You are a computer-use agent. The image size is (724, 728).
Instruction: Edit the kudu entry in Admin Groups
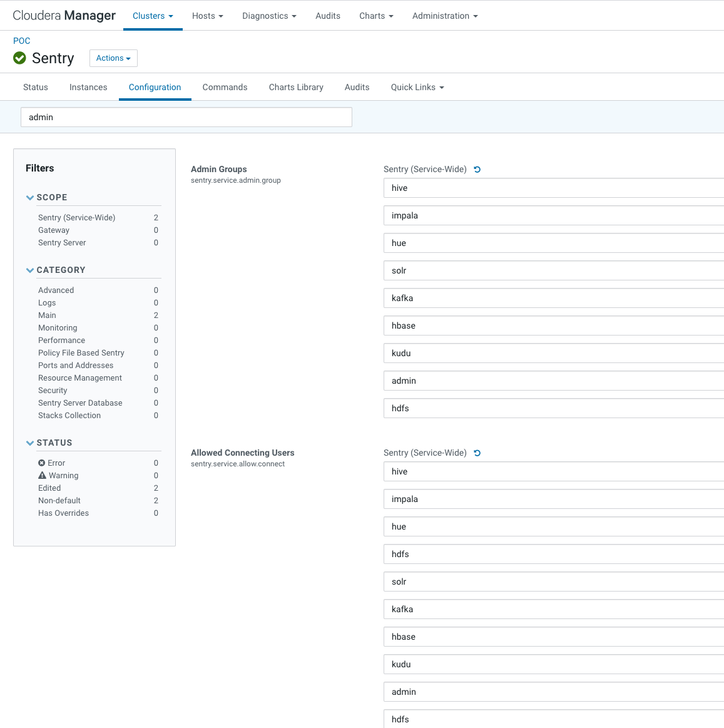[554, 353]
